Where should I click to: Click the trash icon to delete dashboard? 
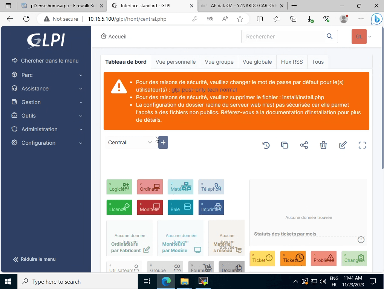tap(323, 145)
